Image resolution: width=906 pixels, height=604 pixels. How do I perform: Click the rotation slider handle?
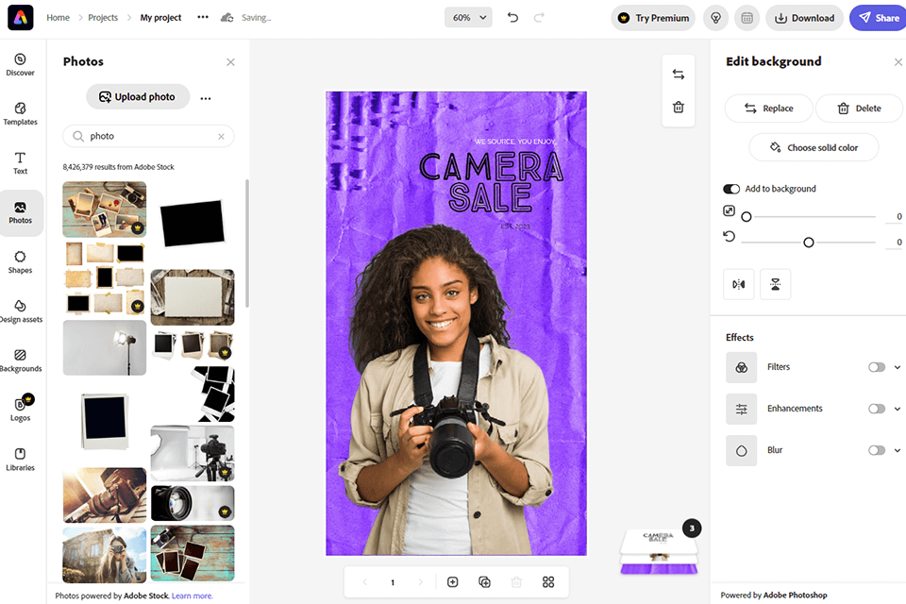click(x=809, y=243)
